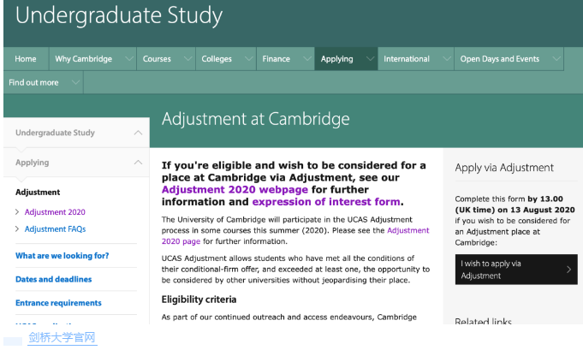Expand the Why Cambridge dropdown arrow

128,59
